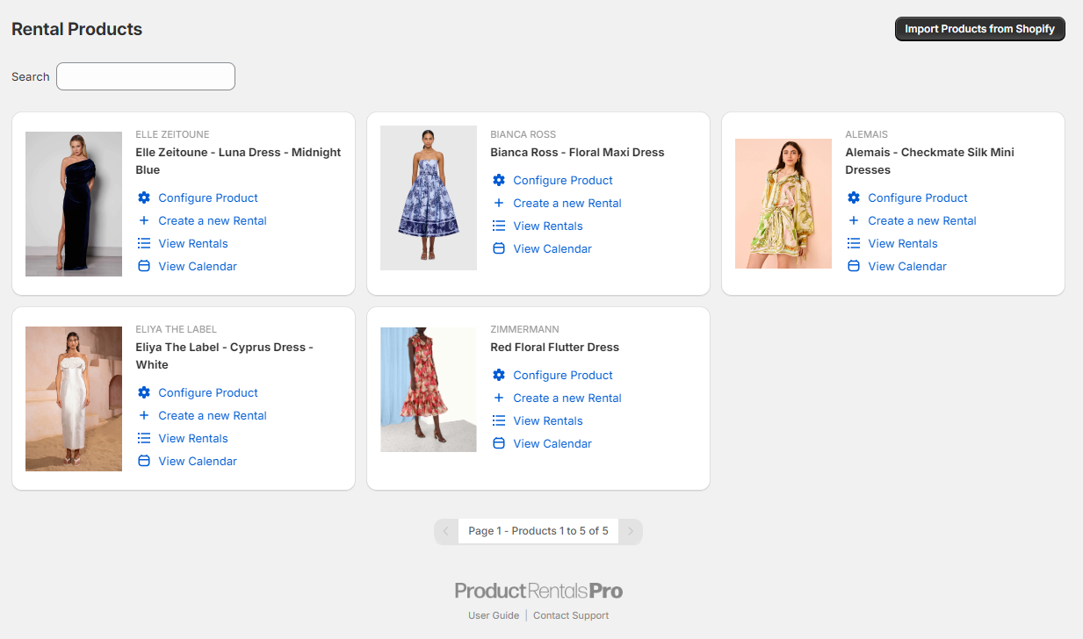Click plus icon on Alemais Checkmate card

tap(854, 221)
